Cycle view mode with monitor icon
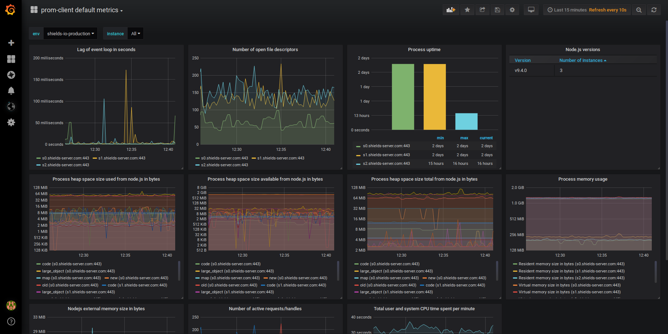This screenshot has width=668, height=334. coord(531,10)
